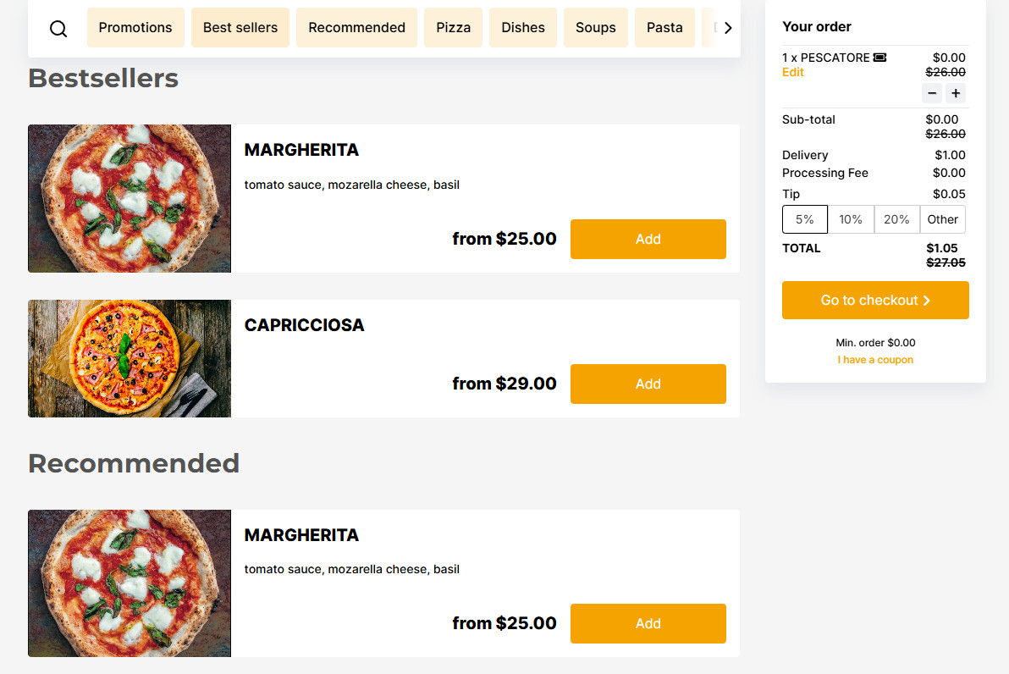Open the Capricciosa pizza photo
Viewport: 1009px width, 674px height.
tap(130, 358)
